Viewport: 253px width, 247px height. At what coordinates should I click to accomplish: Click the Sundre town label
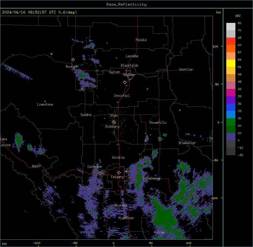(86, 115)
